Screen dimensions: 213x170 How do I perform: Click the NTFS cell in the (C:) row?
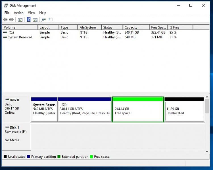point(83,32)
